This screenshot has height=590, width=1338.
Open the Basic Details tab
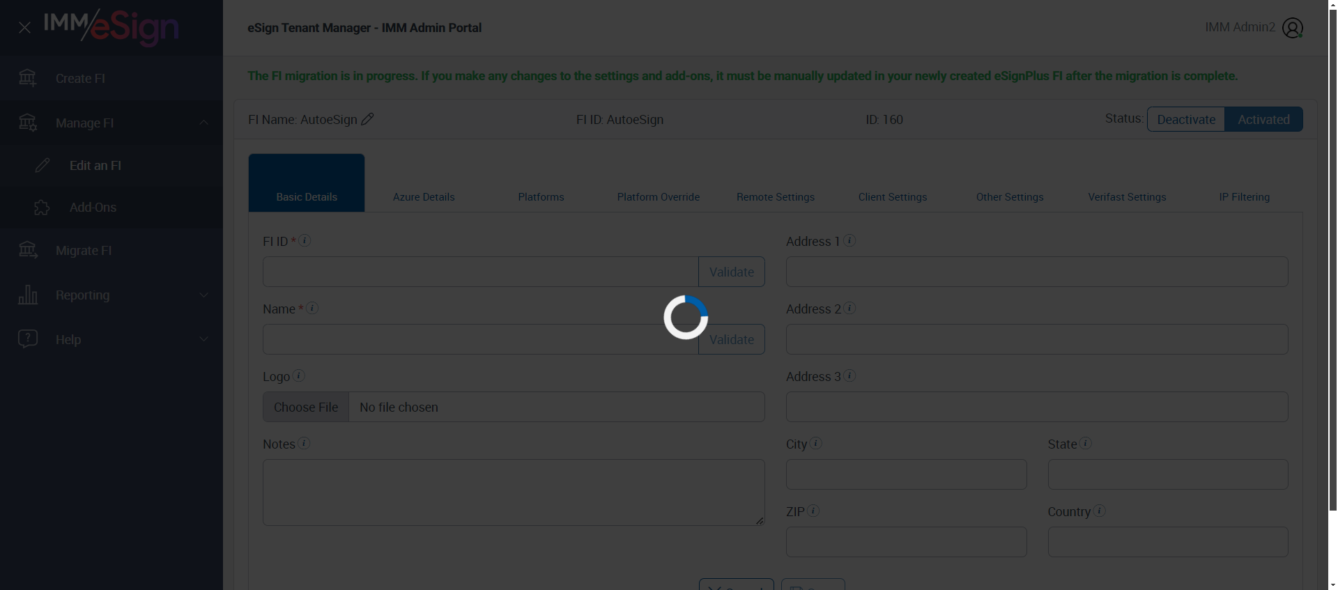point(307,183)
